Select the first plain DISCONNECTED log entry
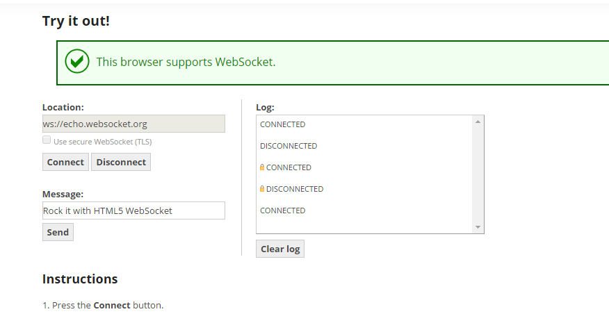The image size is (609, 314). [289, 146]
